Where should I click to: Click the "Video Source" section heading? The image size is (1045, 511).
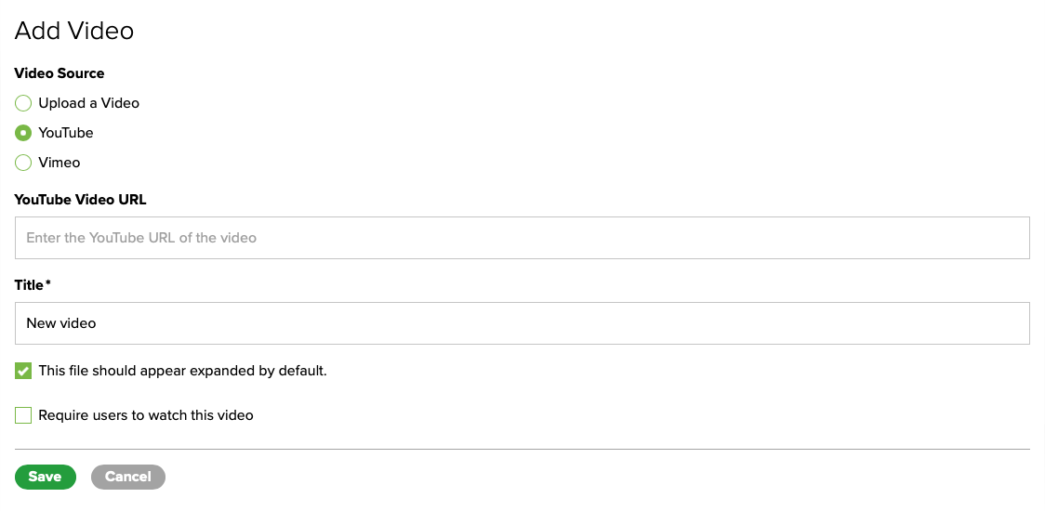coord(60,73)
